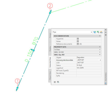110x97 pixels.
Task: Click the Syfte value field
Action: (x=89, y=76)
